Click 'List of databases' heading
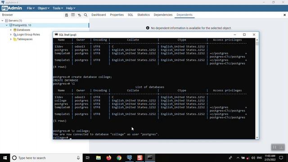The height and width of the screenshot is (162, 288). point(150,87)
